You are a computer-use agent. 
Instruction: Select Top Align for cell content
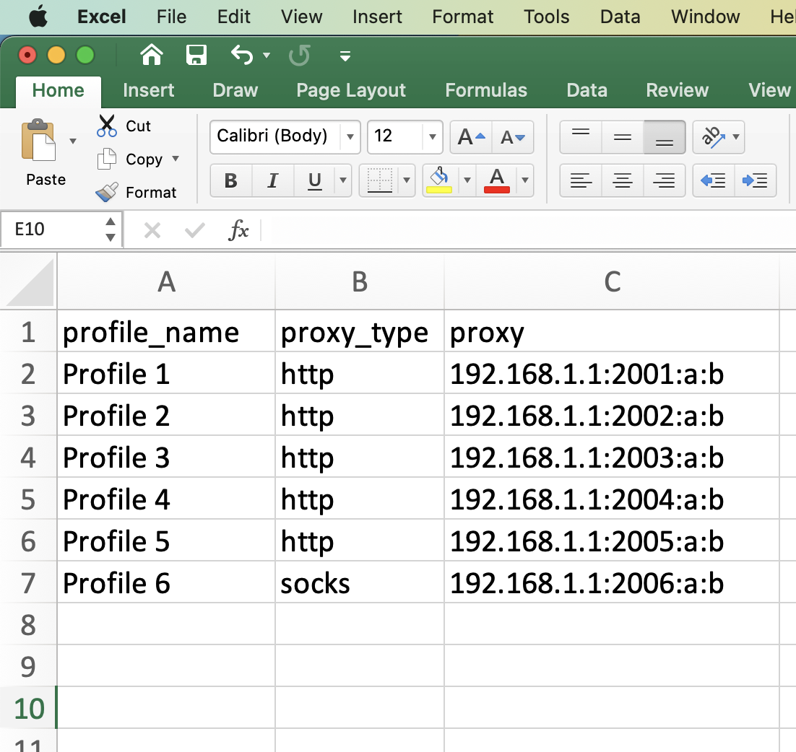coord(581,137)
